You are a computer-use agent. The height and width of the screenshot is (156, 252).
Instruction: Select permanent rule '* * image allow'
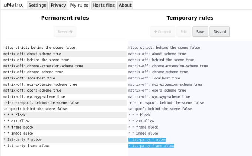[65, 133]
